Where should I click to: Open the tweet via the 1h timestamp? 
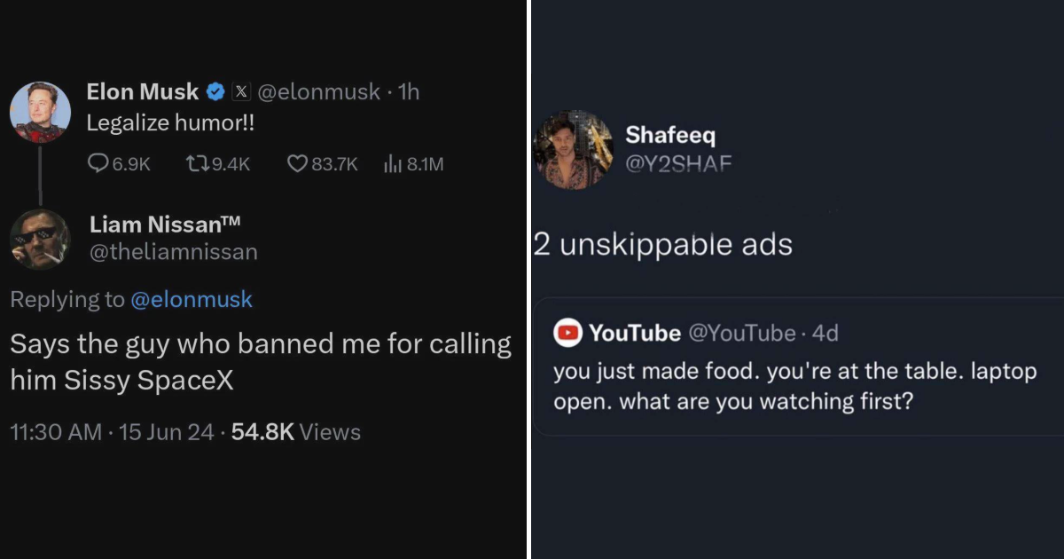tap(408, 91)
